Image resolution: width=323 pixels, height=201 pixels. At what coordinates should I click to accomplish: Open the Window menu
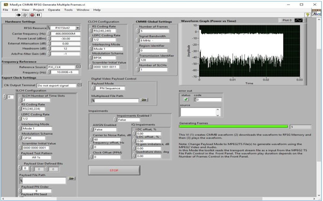[83, 10]
